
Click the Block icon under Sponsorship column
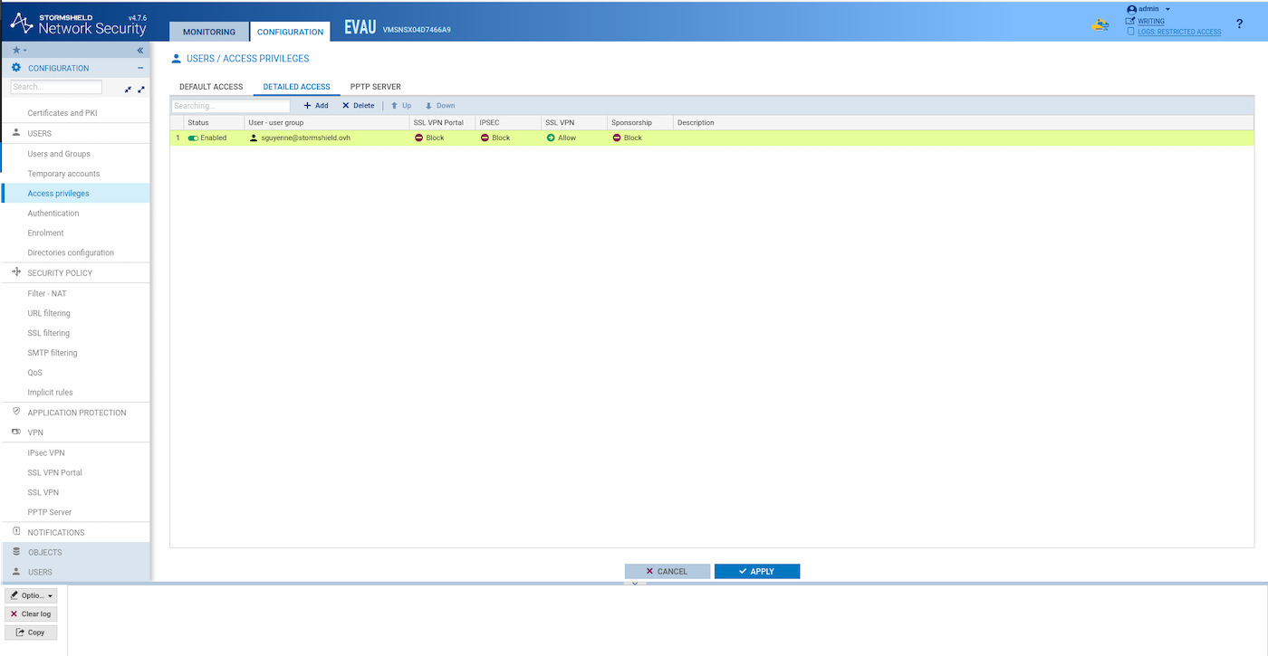click(617, 138)
